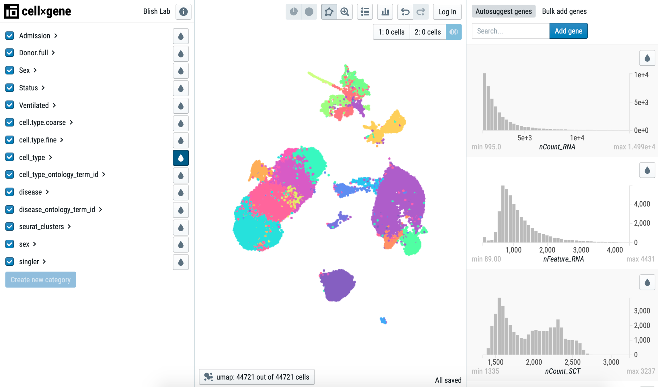Image resolution: width=658 pixels, height=387 pixels.
Task: Click the subset pie-slice toolbar icon
Action: (293, 12)
